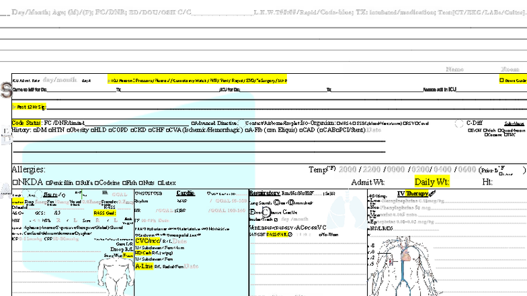The width and height of the screenshot is (527, 296).
Task: Check the Obesity history box
Action: coord(69,130)
